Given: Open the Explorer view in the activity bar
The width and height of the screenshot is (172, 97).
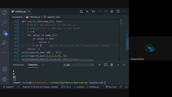Looking at the screenshot, I should 5,13.
